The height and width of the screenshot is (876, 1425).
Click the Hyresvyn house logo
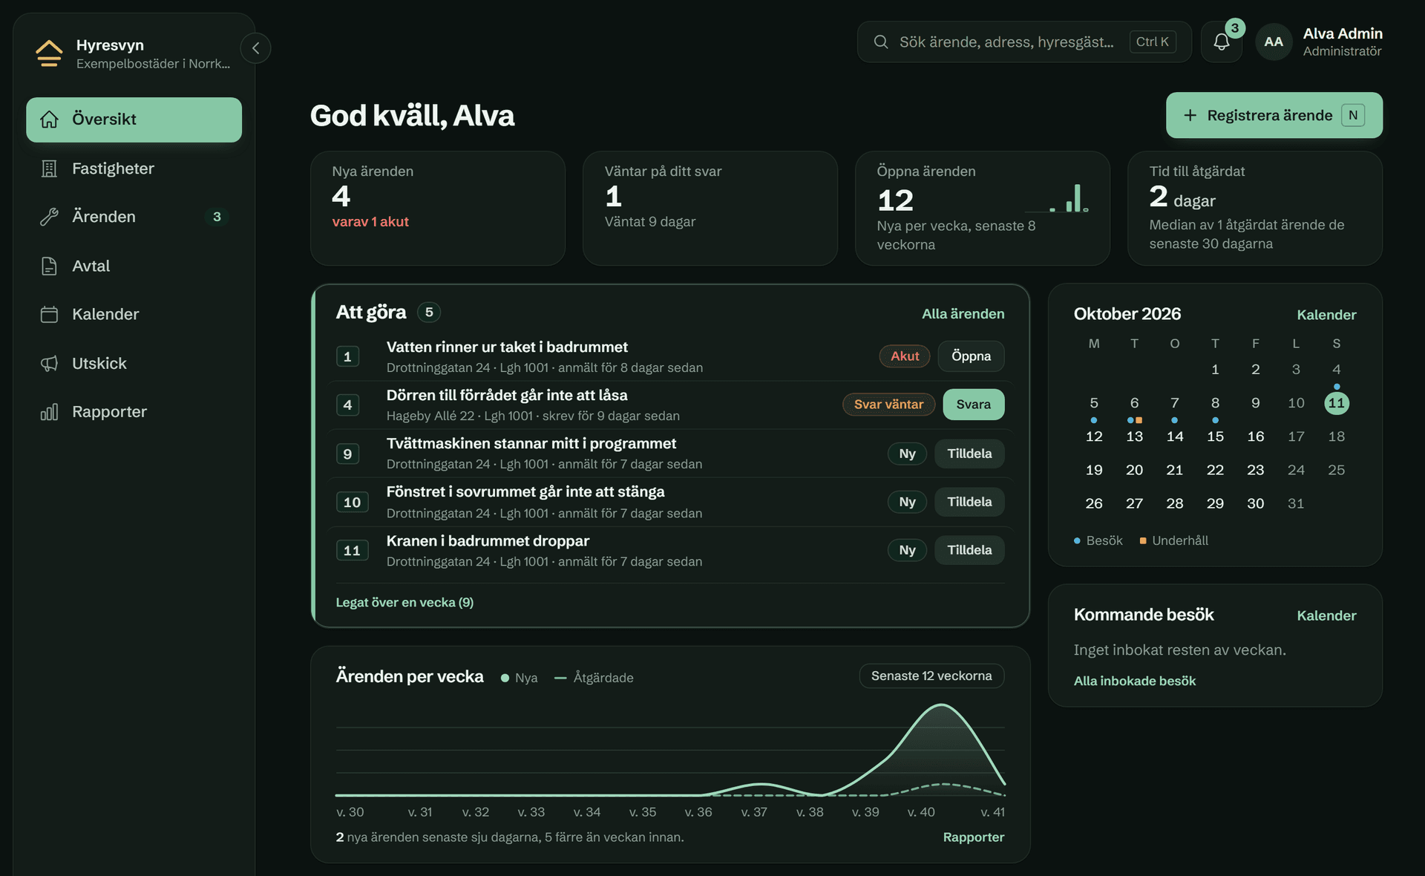pos(49,53)
